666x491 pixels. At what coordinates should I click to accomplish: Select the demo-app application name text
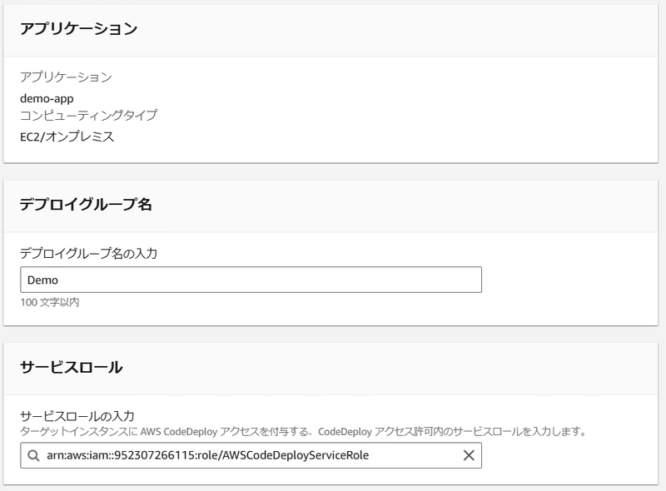(47, 98)
